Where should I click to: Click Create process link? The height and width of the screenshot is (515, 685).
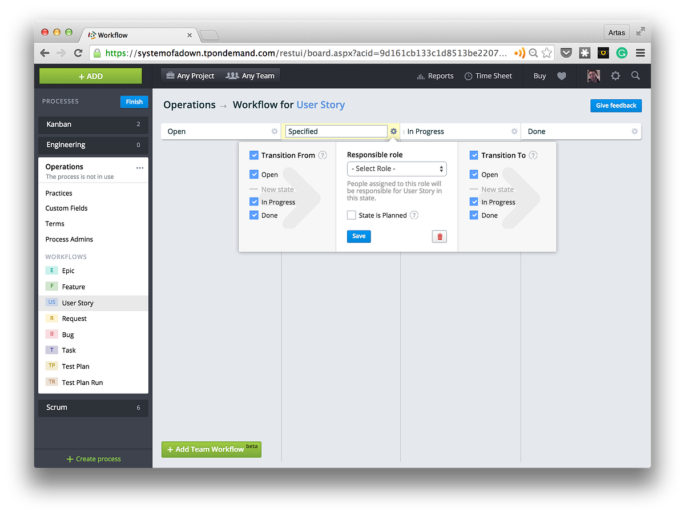pyautogui.click(x=94, y=459)
